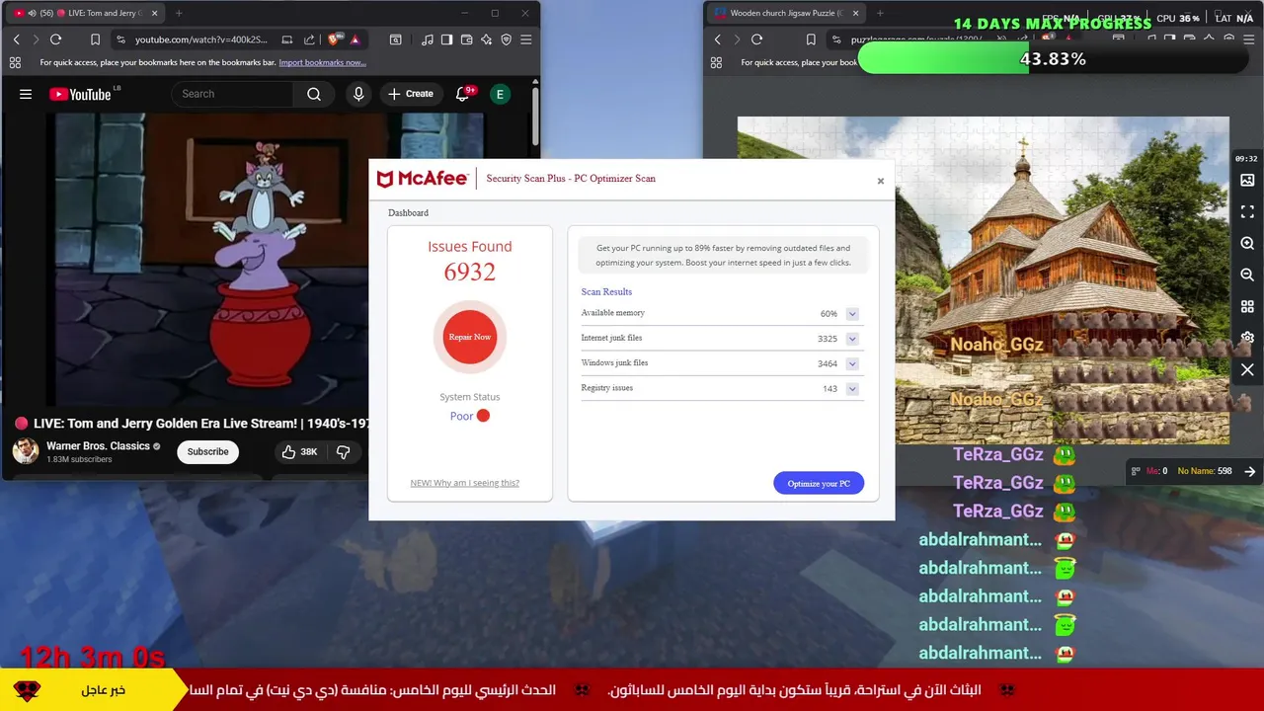Enter fullscreen in puzzle sidebar
Screen dimensions: 1264x711
(1247, 212)
